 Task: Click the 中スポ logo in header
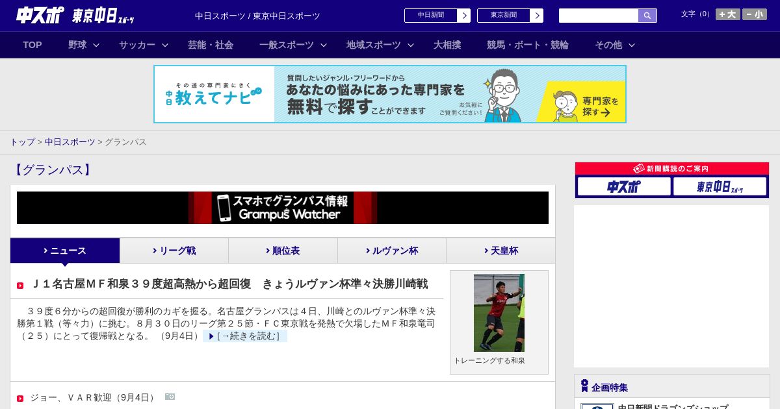click(x=40, y=15)
